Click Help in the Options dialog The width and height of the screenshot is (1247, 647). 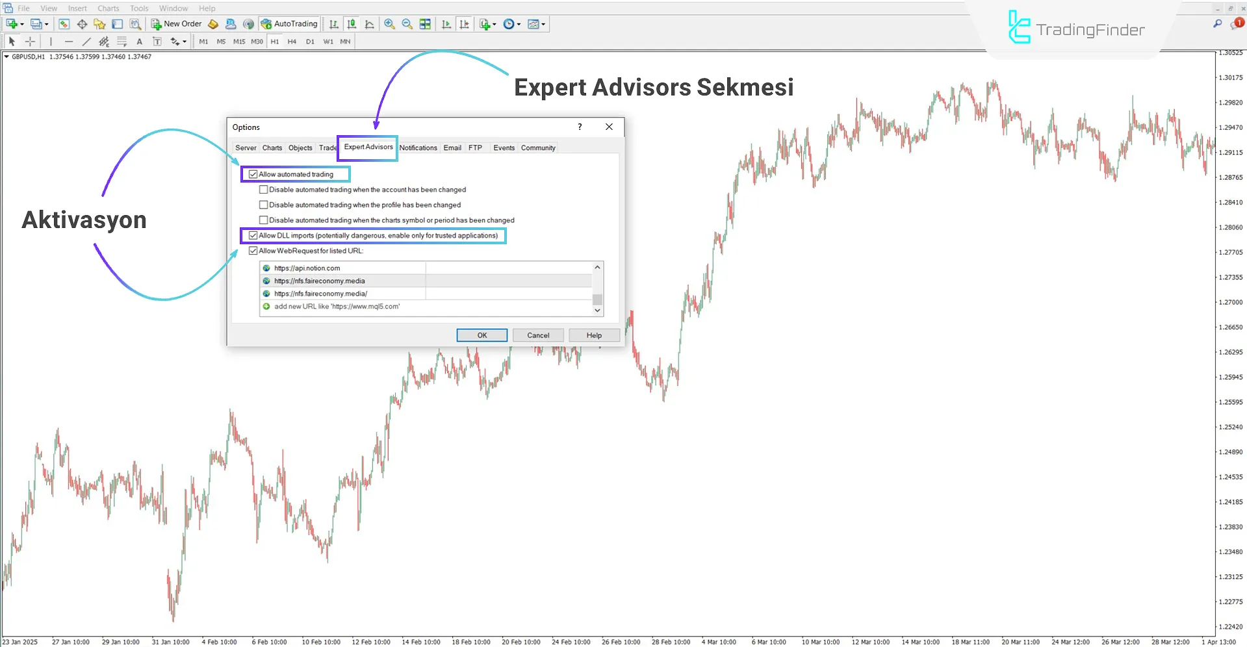pos(593,335)
